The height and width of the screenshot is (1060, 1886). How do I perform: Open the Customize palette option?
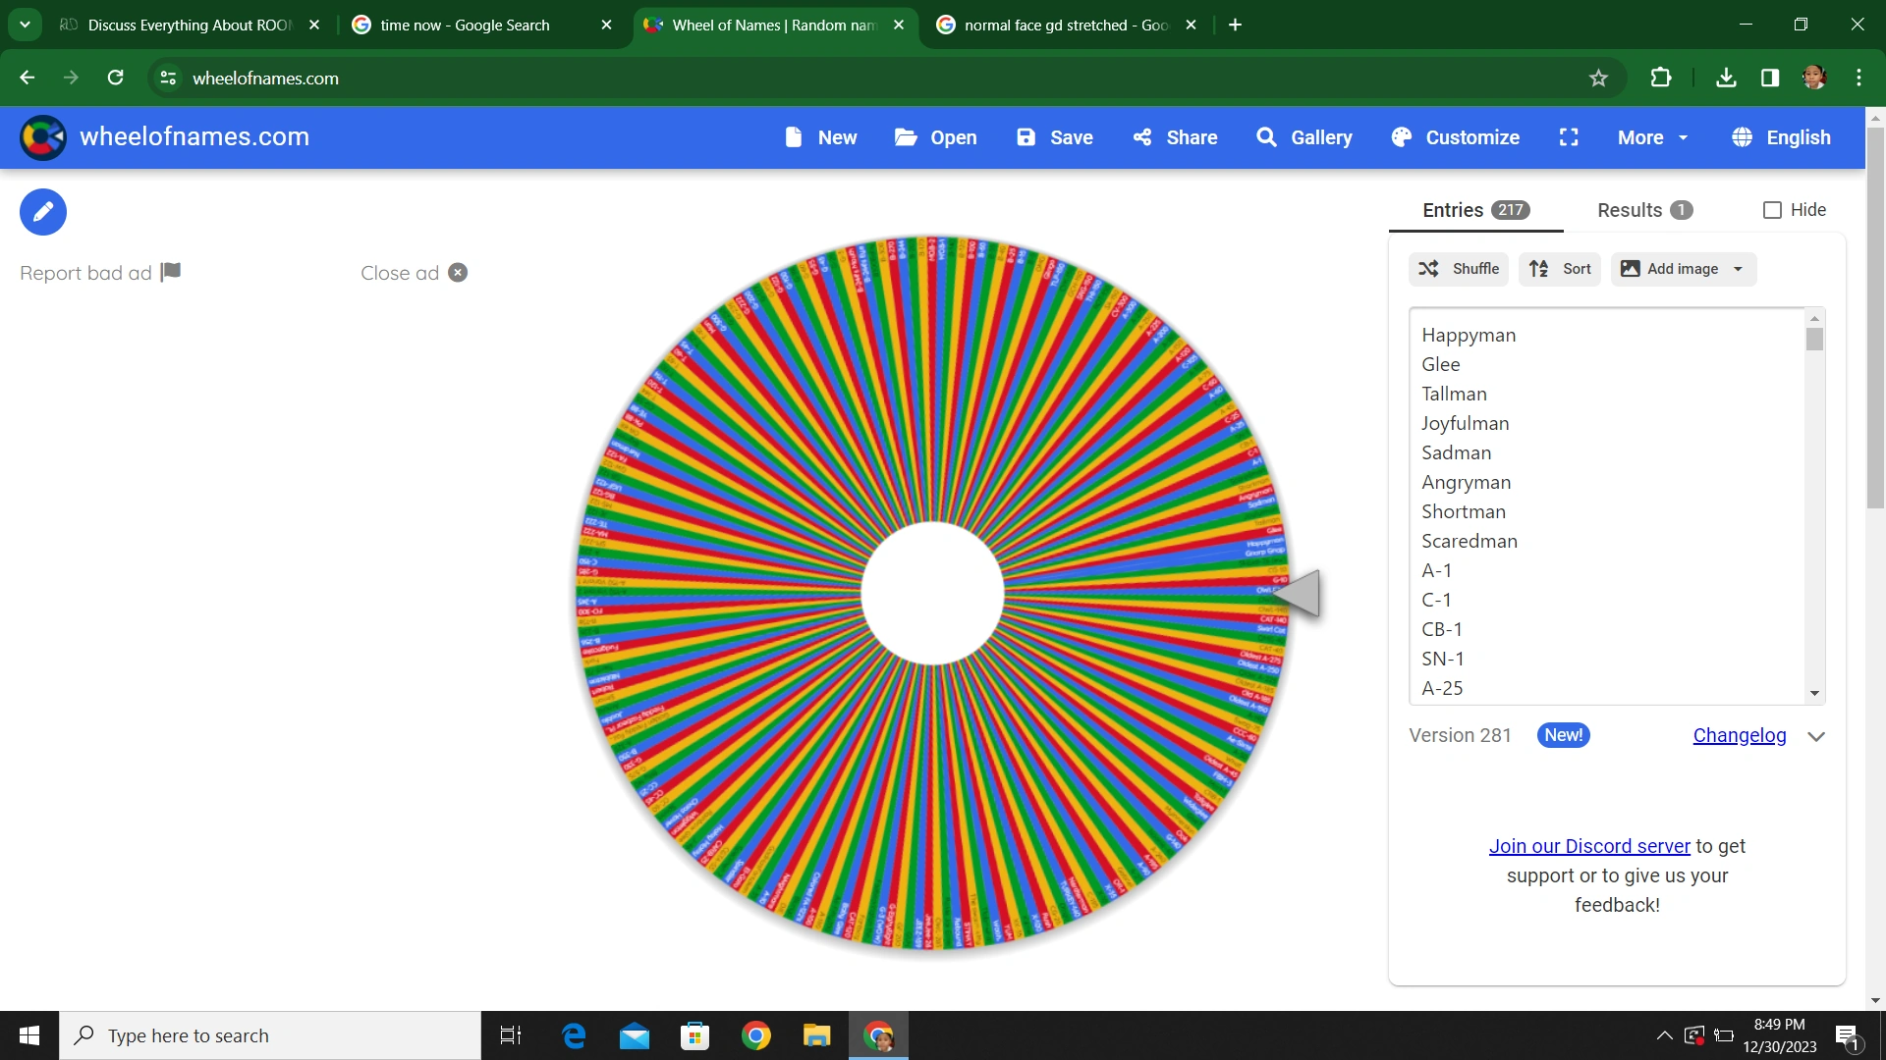[x=1456, y=137]
